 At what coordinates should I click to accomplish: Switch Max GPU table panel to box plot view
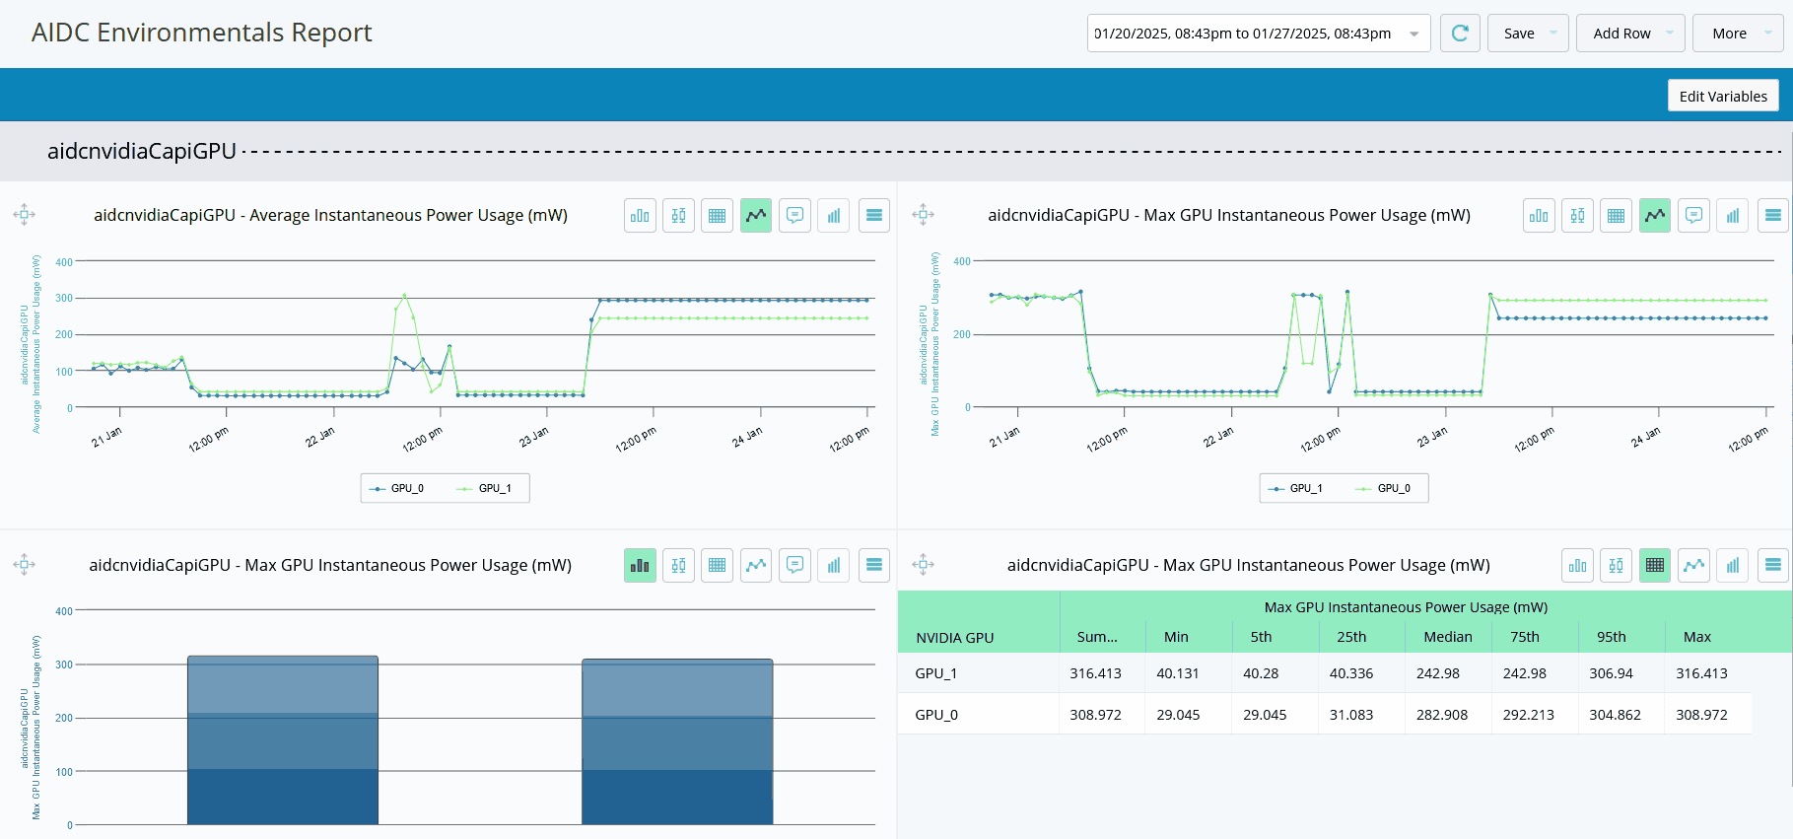coord(1617,566)
